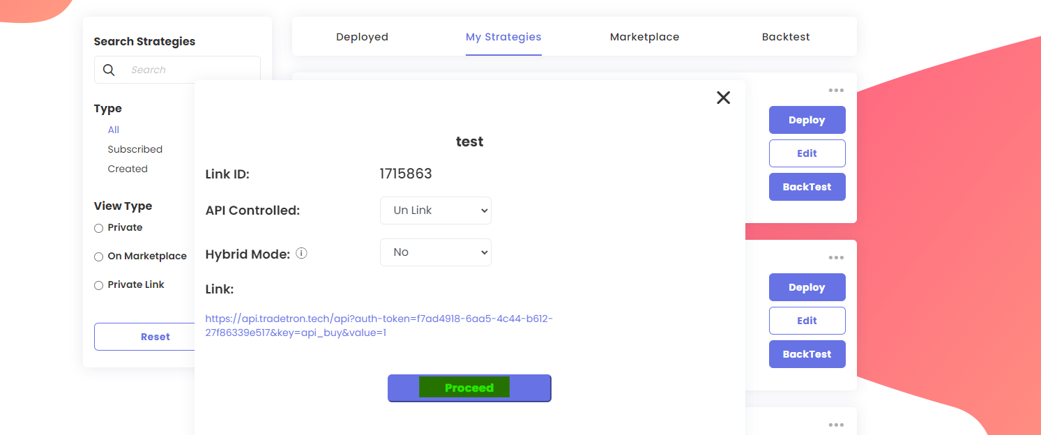Deploy the top strategy
Screen dimensions: 1041x435
pos(807,119)
